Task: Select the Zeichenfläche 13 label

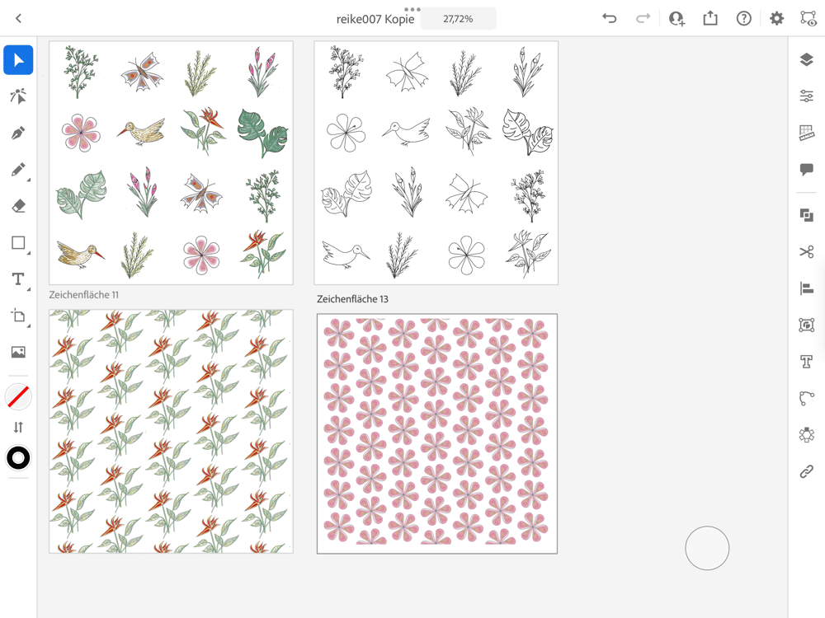Action: coord(352,299)
